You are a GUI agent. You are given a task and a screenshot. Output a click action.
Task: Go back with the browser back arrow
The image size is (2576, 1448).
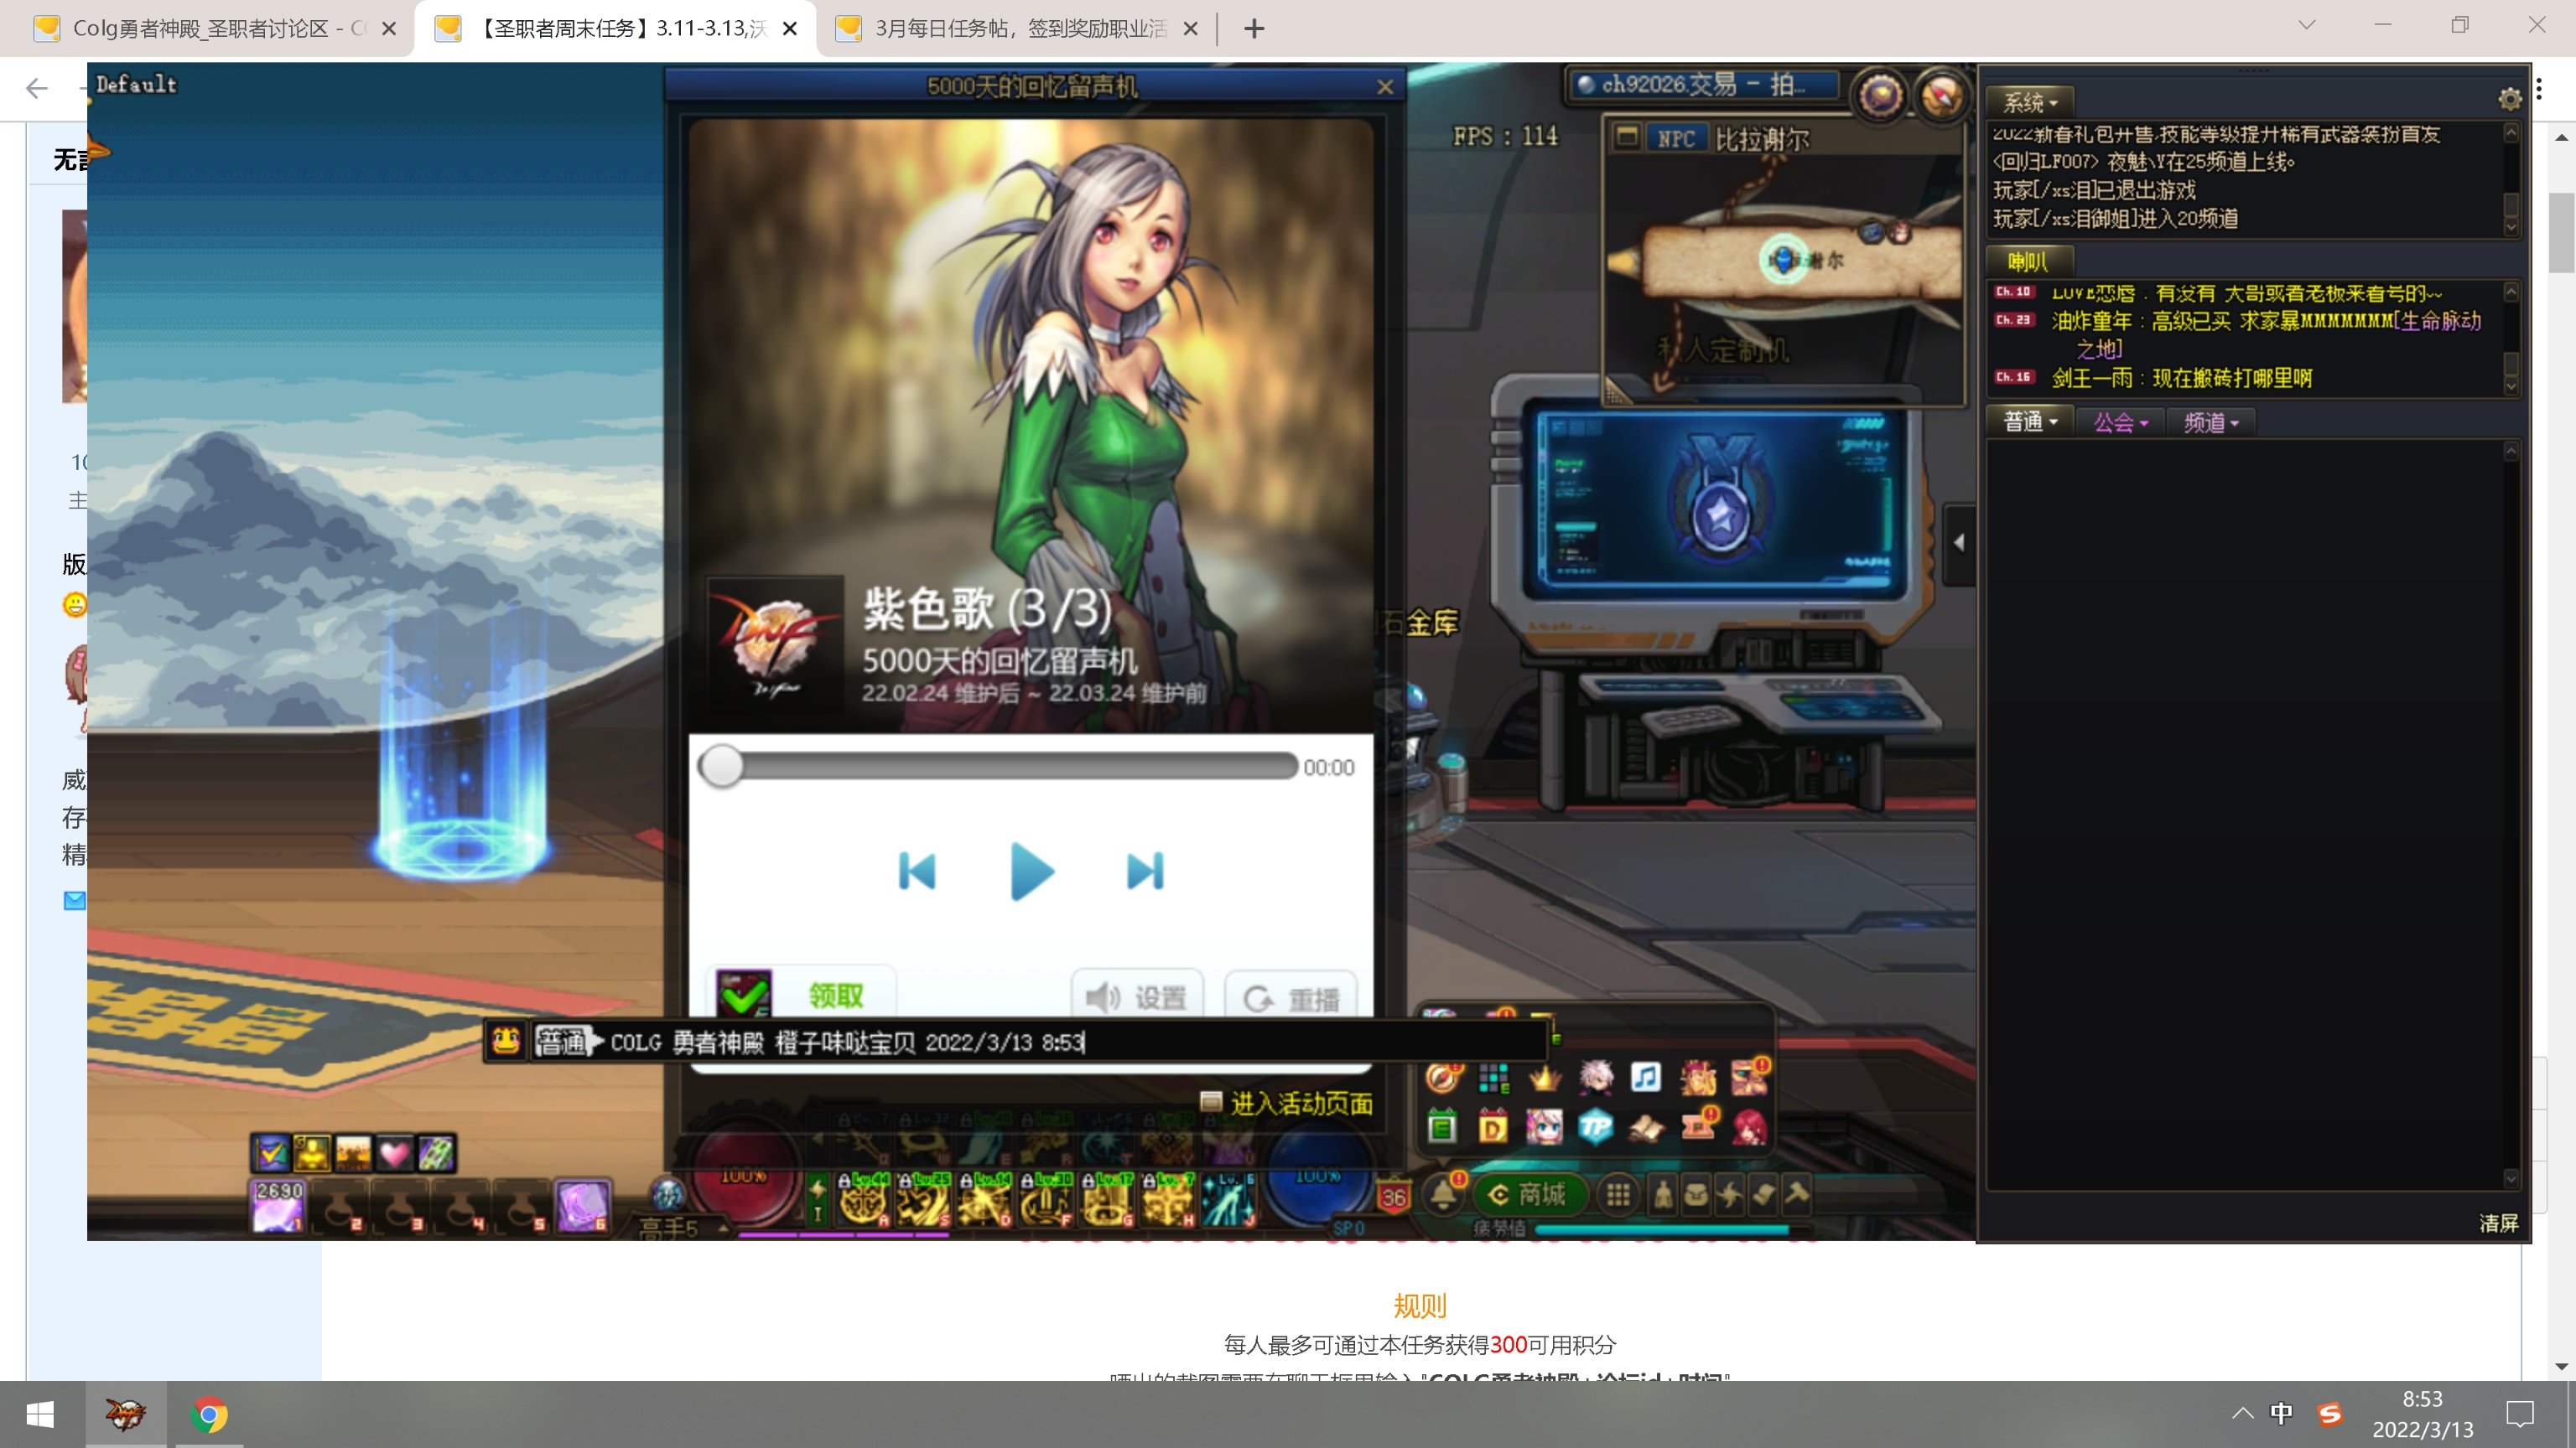click(x=37, y=88)
